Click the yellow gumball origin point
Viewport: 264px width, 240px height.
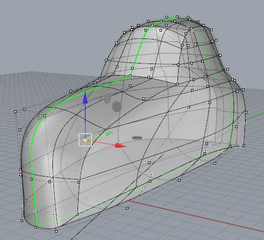click(x=85, y=140)
